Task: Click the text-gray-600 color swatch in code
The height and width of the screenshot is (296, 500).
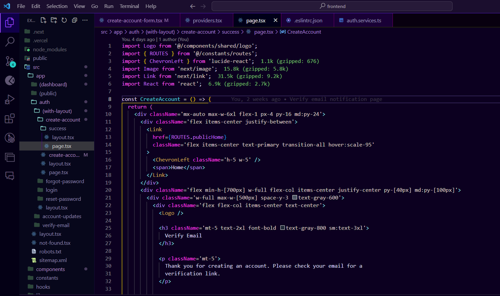Action: coord(295,197)
